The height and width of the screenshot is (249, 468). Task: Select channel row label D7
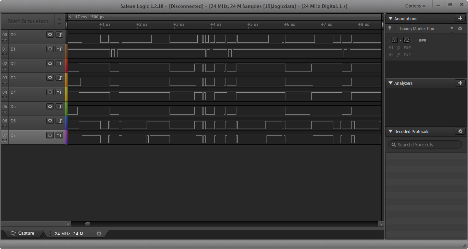[13, 135]
